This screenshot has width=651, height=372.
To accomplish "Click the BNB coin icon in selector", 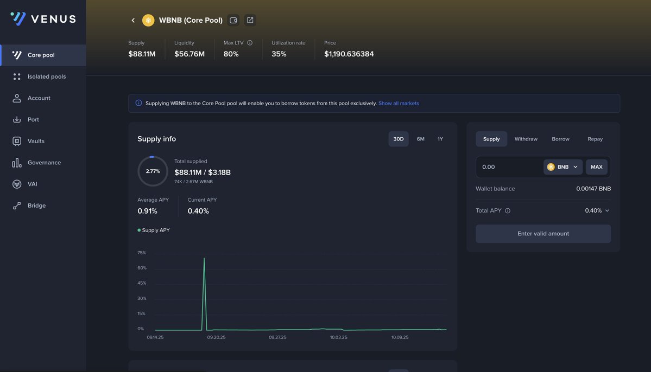I will click(551, 167).
